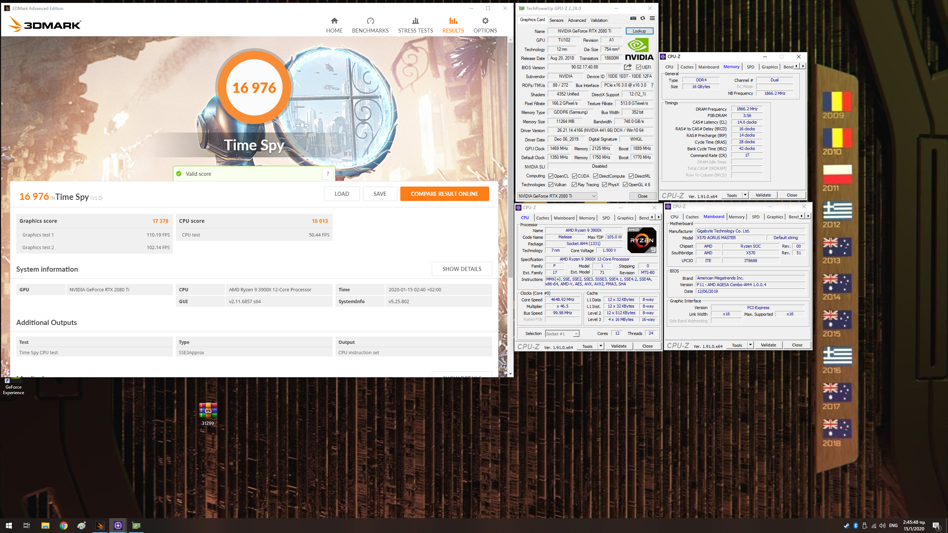Open GPU-Z hamburger menu

coord(652,18)
